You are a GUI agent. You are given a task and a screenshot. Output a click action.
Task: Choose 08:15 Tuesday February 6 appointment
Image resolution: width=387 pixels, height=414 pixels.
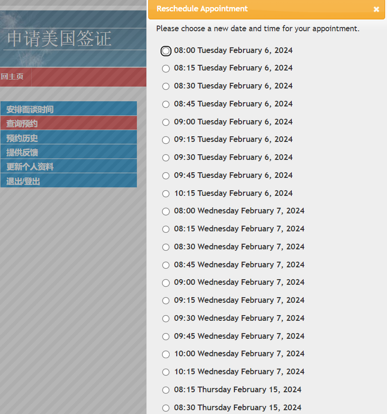(x=166, y=69)
